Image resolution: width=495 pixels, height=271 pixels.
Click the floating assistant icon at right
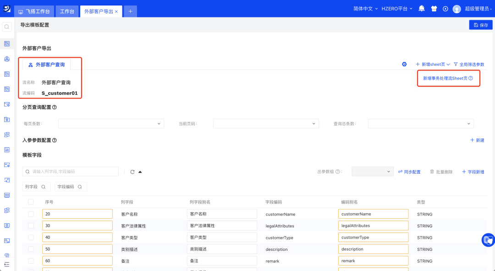point(488,240)
